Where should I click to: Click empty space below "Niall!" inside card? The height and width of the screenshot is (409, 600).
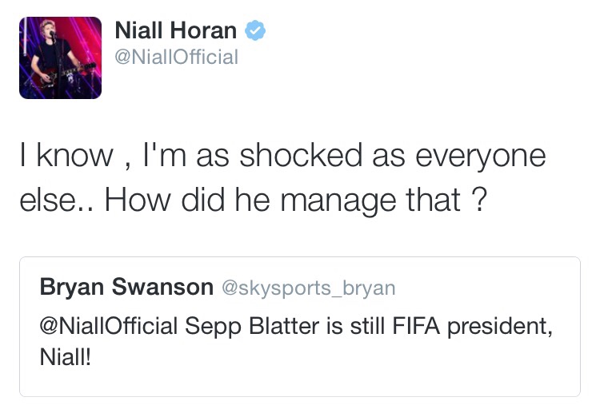[x=300, y=383]
